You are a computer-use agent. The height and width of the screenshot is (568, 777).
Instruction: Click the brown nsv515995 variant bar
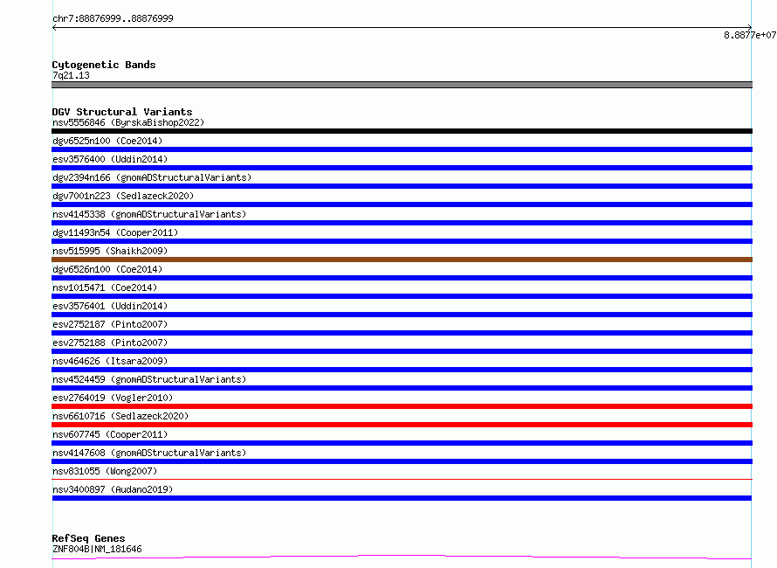click(x=402, y=260)
